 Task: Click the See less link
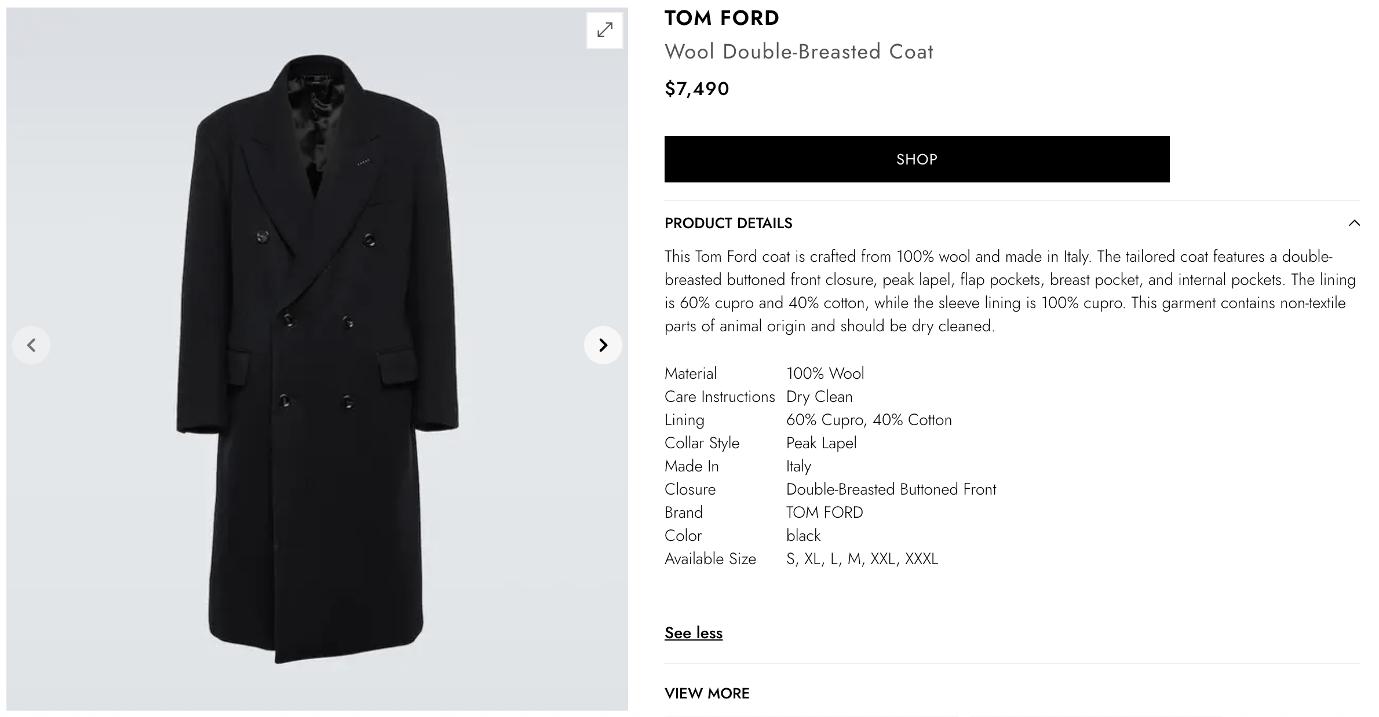(x=694, y=633)
